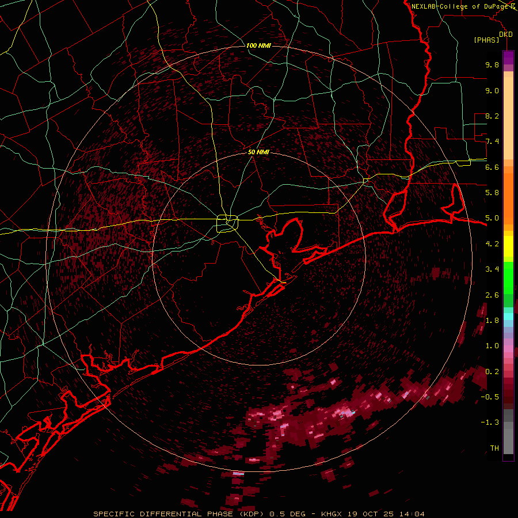
Task: Select the "DKD" product label
Action: [506, 34]
